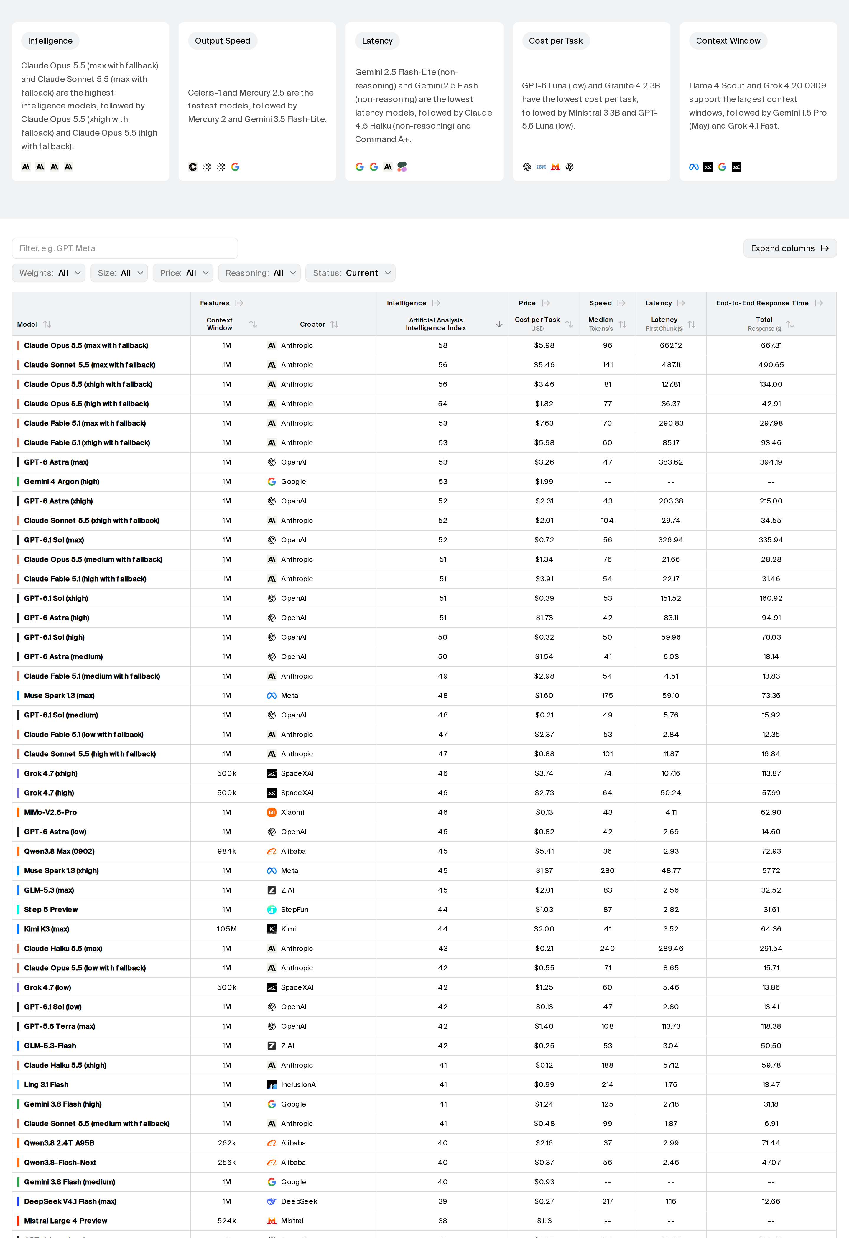The image size is (849, 1238).
Task: Click Intelligence Index descending sort arrow
Action: pos(499,324)
